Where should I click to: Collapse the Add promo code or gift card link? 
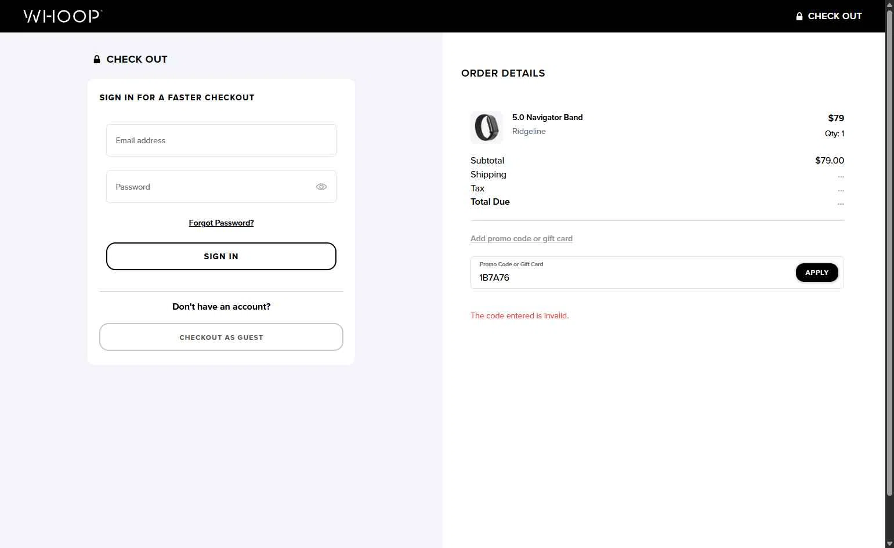point(522,238)
